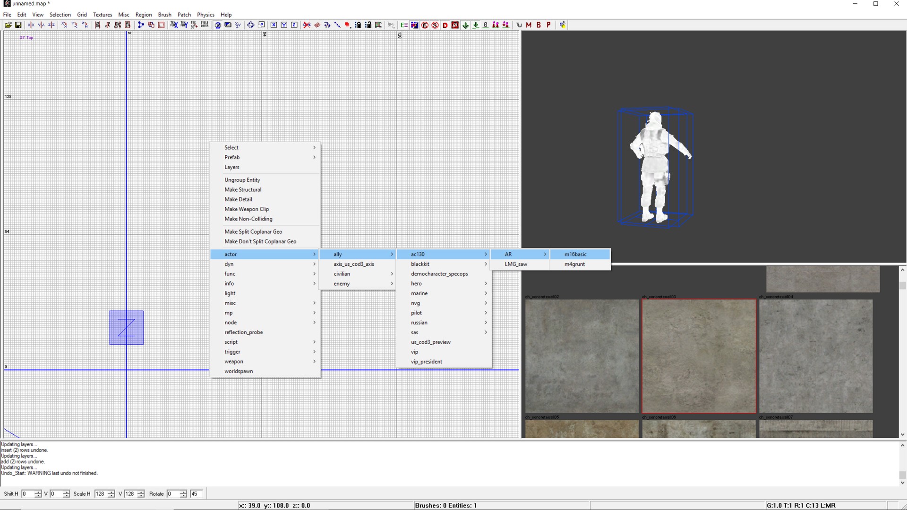Image resolution: width=907 pixels, height=510 pixels.
Task: Open the Patch menu
Action: [184, 15]
